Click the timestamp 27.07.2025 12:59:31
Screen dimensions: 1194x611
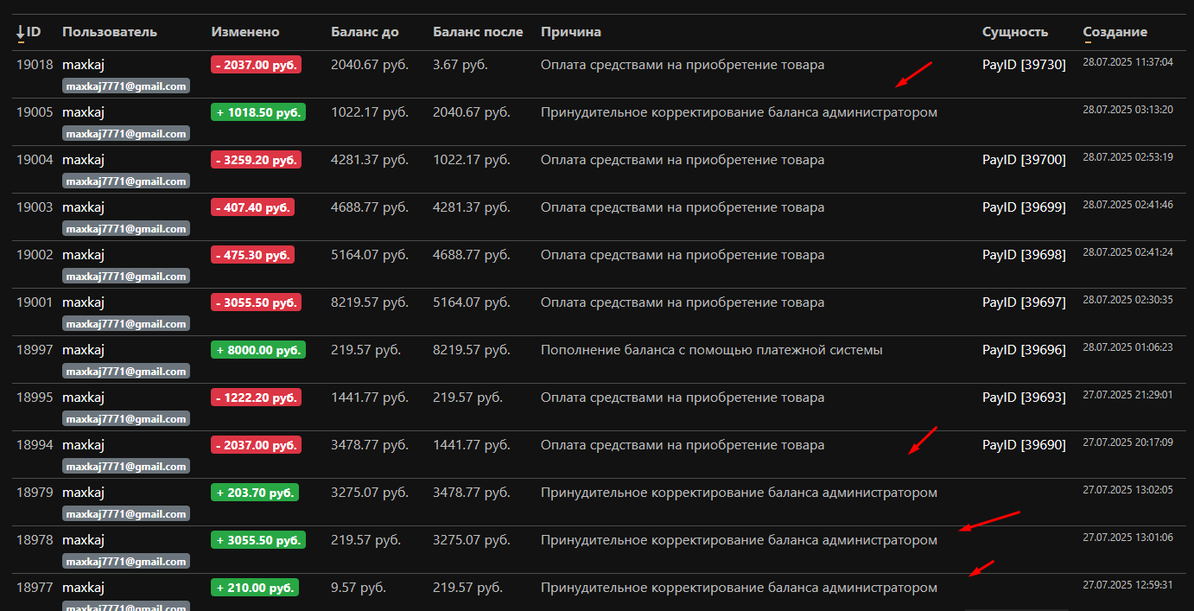tap(1128, 585)
